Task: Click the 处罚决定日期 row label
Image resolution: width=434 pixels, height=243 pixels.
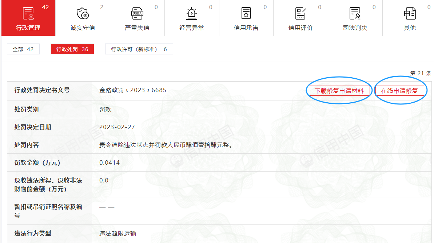Action: (x=33, y=127)
